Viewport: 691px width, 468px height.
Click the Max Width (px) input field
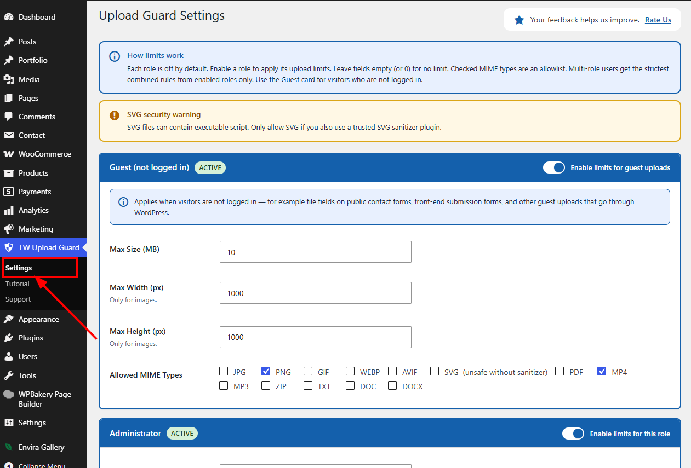pyautogui.click(x=316, y=293)
